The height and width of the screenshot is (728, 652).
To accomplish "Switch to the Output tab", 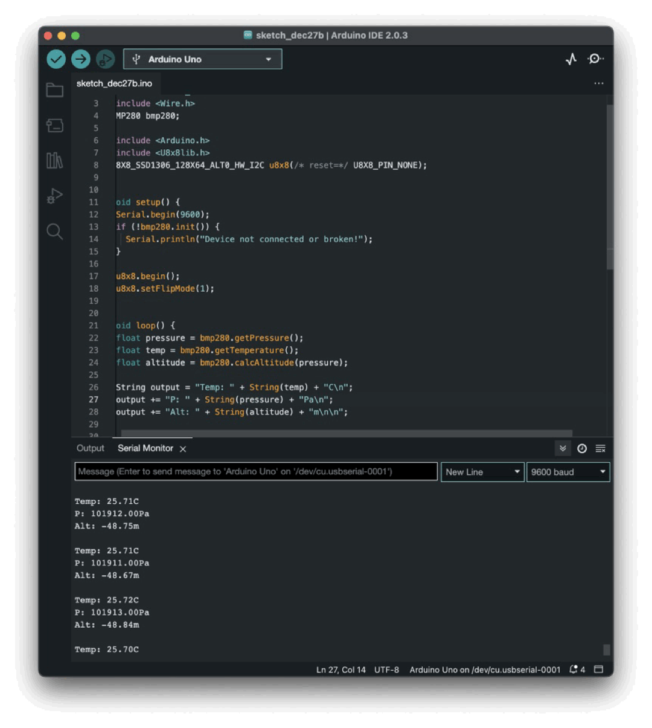I will coord(90,448).
